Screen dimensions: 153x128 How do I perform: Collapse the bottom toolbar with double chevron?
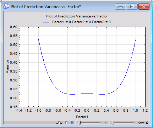[147, 123]
